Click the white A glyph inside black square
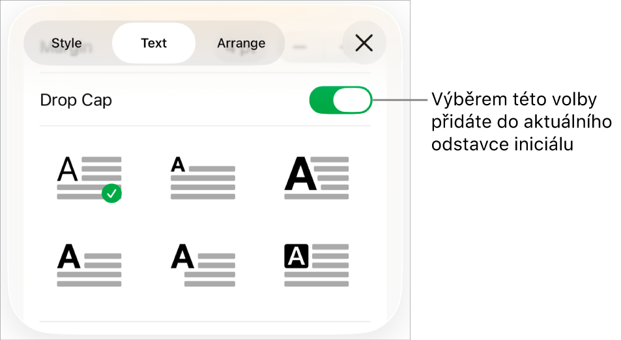 point(297,258)
